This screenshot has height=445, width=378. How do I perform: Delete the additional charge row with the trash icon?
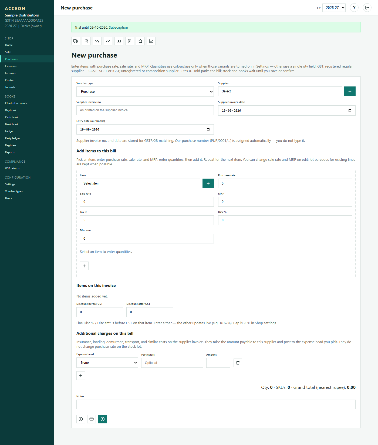point(238,363)
